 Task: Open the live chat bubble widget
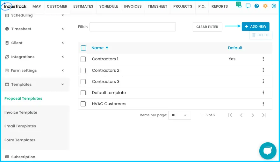click(x=268, y=151)
